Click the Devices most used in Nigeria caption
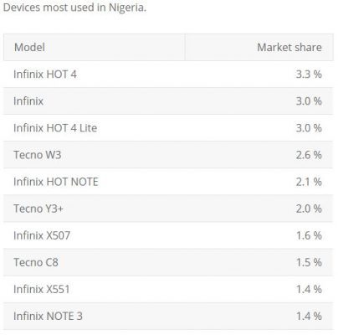This screenshot has width=338, height=335. pyautogui.click(x=74, y=8)
